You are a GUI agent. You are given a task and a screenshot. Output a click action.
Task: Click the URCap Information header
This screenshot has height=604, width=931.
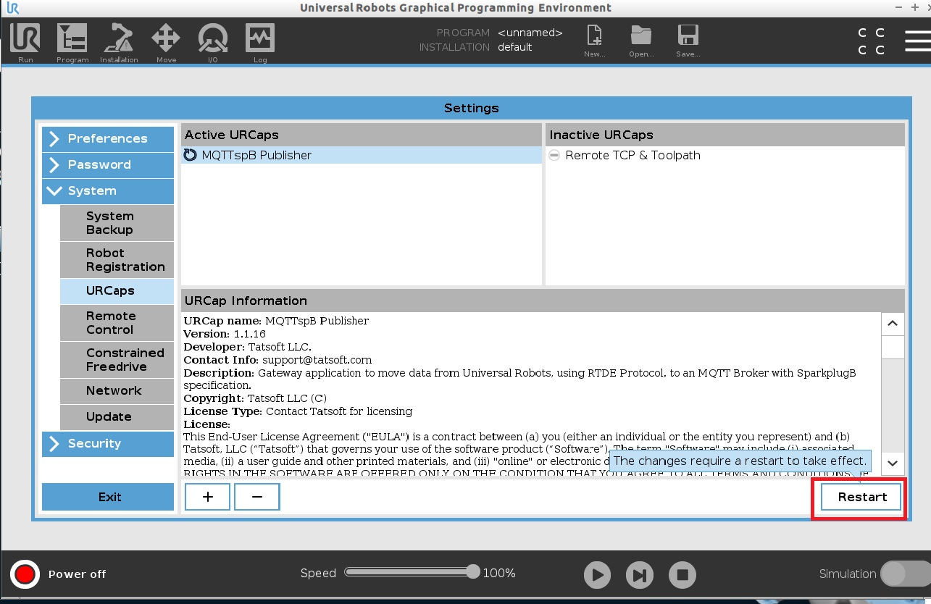[x=543, y=301]
